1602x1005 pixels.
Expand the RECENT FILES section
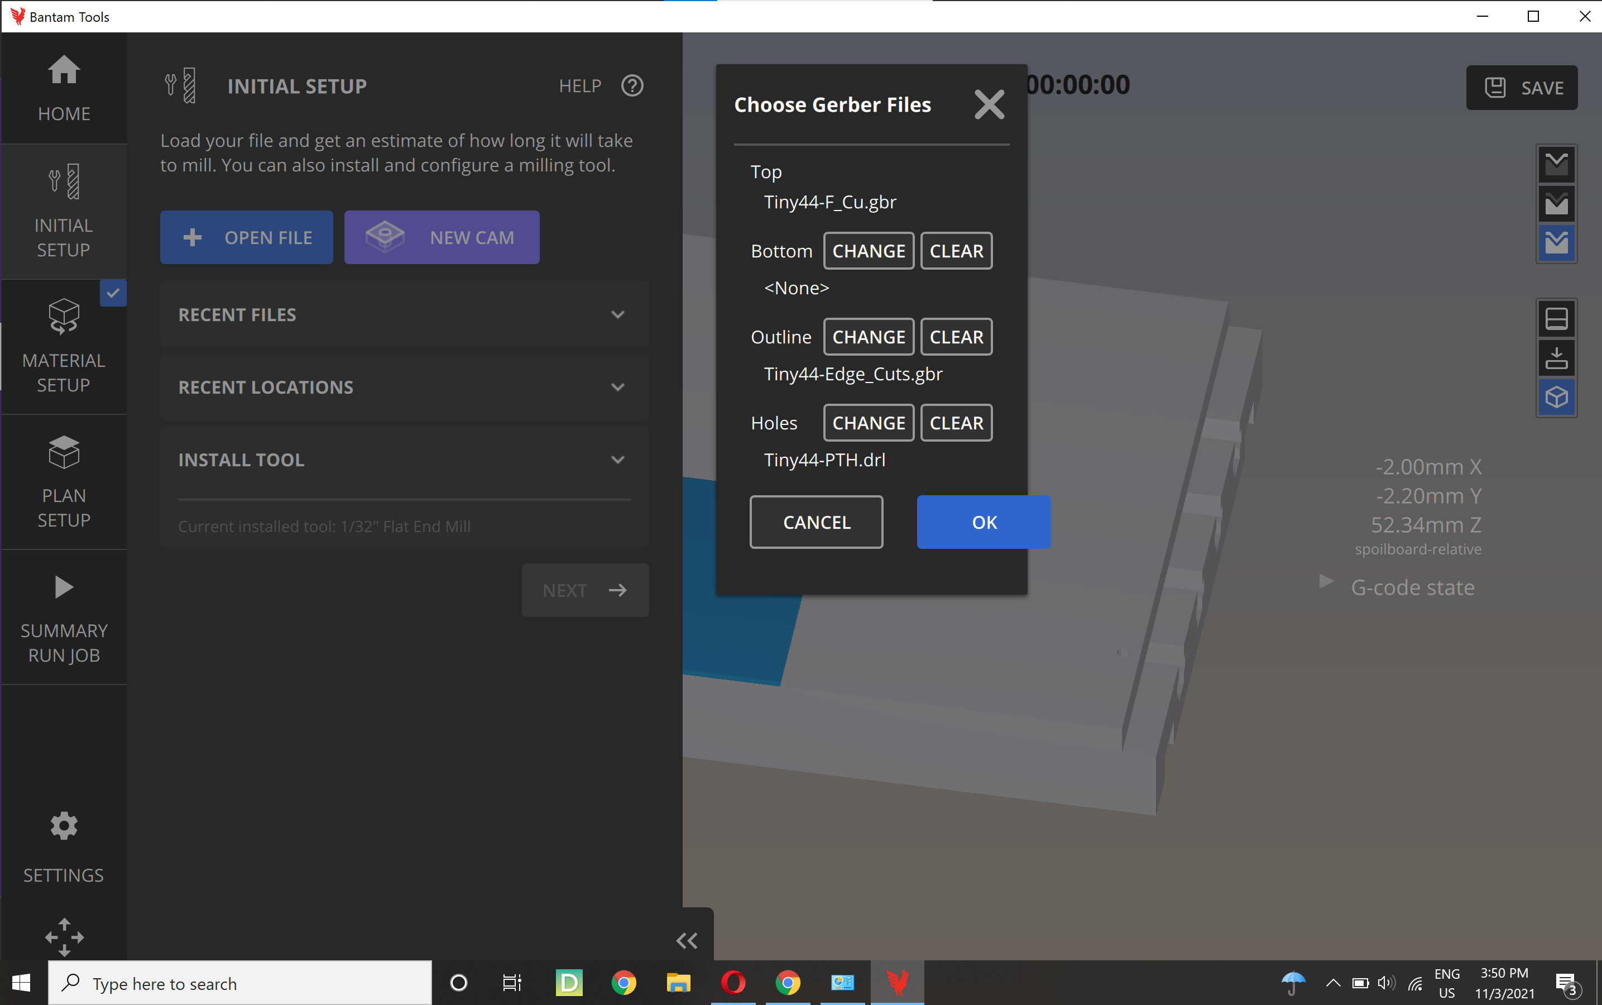click(x=404, y=314)
